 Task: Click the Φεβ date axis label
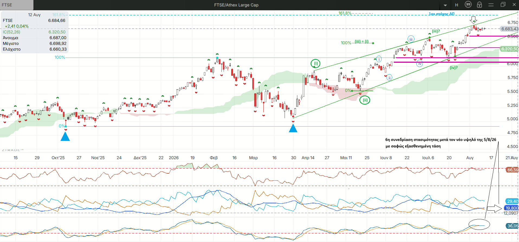pyautogui.click(x=214, y=158)
